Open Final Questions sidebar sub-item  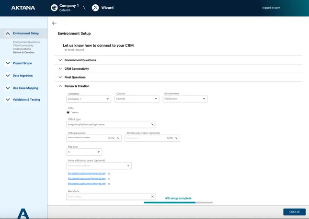point(22,49)
